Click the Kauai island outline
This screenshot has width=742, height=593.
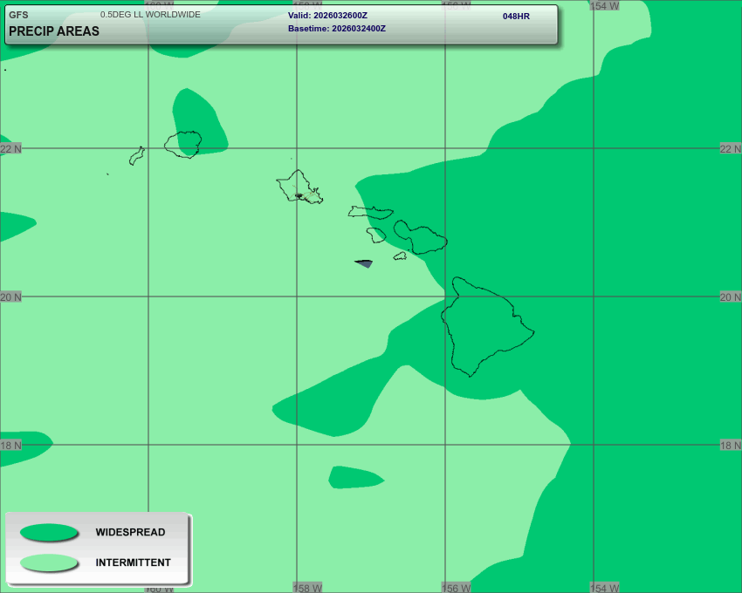pos(183,144)
